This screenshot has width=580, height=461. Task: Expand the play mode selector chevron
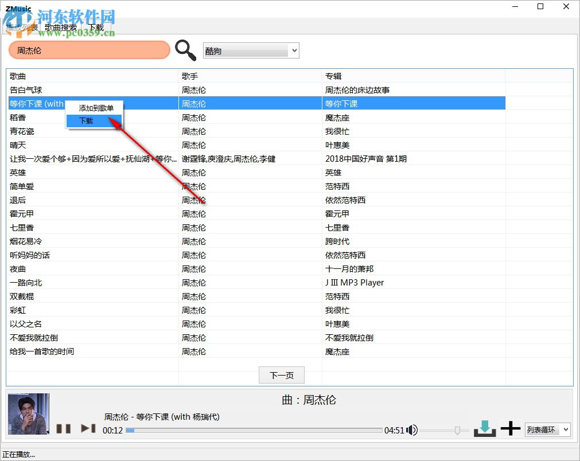point(567,429)
